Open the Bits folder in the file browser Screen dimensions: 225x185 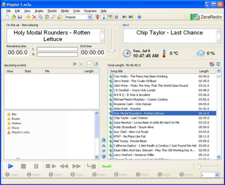[x=12, y=114]
